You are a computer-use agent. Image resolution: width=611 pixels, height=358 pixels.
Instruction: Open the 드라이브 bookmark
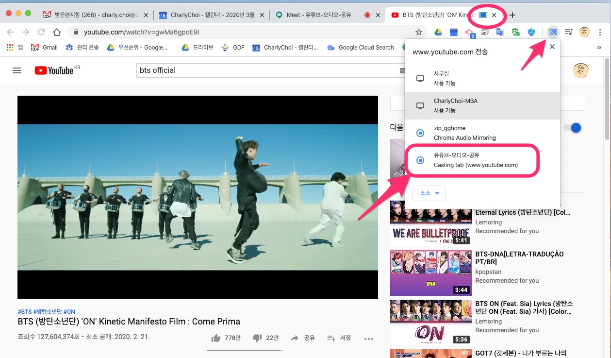(x=198, y=48)
